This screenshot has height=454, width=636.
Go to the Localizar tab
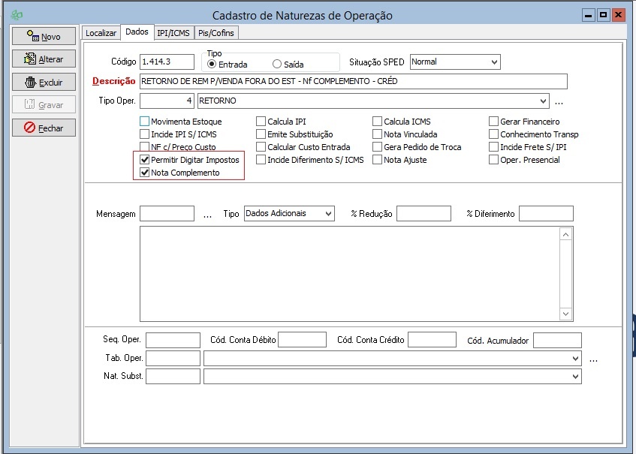coord(101,33)
